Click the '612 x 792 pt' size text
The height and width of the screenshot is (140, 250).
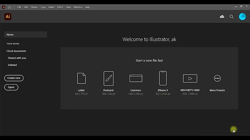coord(81,94)
